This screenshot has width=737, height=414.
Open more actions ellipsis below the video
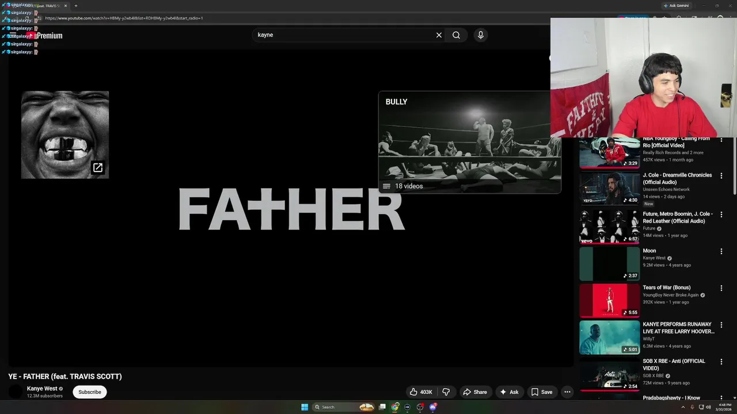point(567,392)
